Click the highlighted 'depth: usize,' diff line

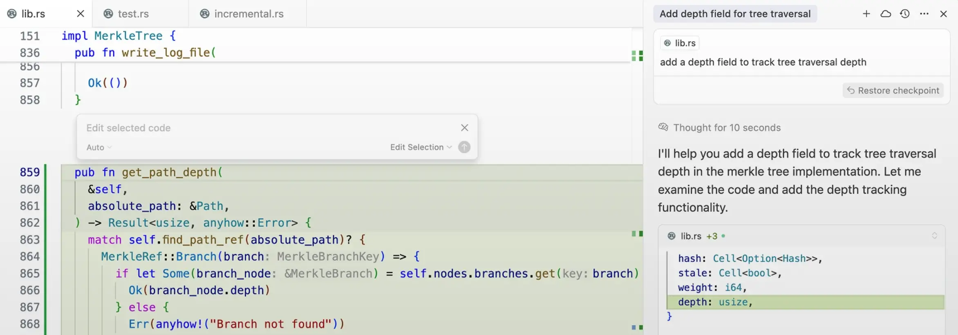(x=805, y=302)
